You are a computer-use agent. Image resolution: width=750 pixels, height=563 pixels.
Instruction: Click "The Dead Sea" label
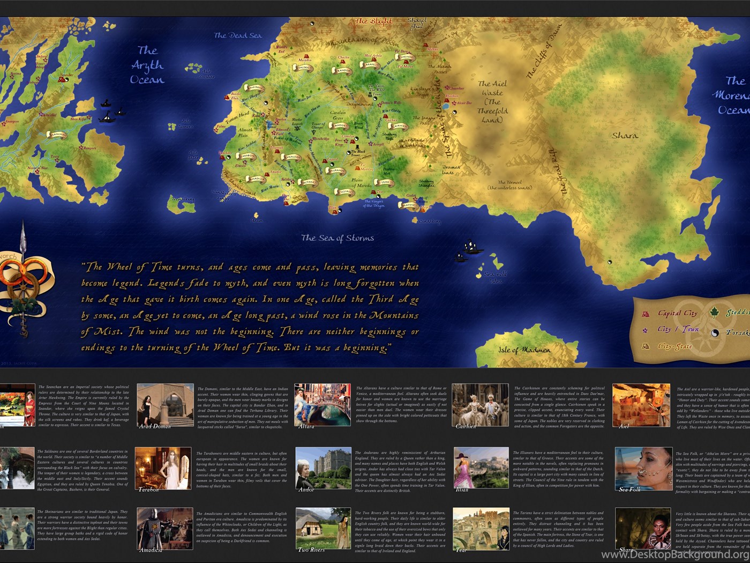[x=238, y=35]
